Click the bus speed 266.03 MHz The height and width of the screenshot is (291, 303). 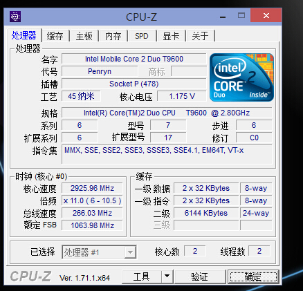pyautogui.click(x=92, y=213)
